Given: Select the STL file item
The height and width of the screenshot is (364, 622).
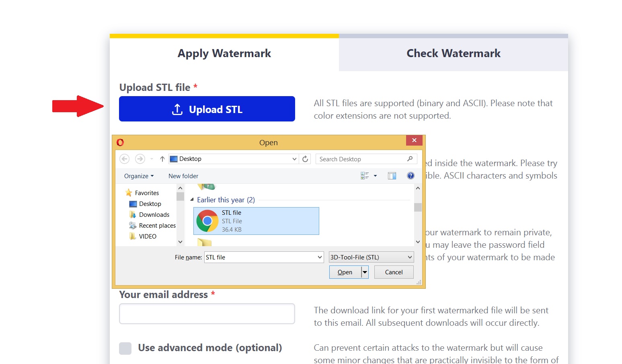Looking at the screenshot, I should click(x=256, y=221).
